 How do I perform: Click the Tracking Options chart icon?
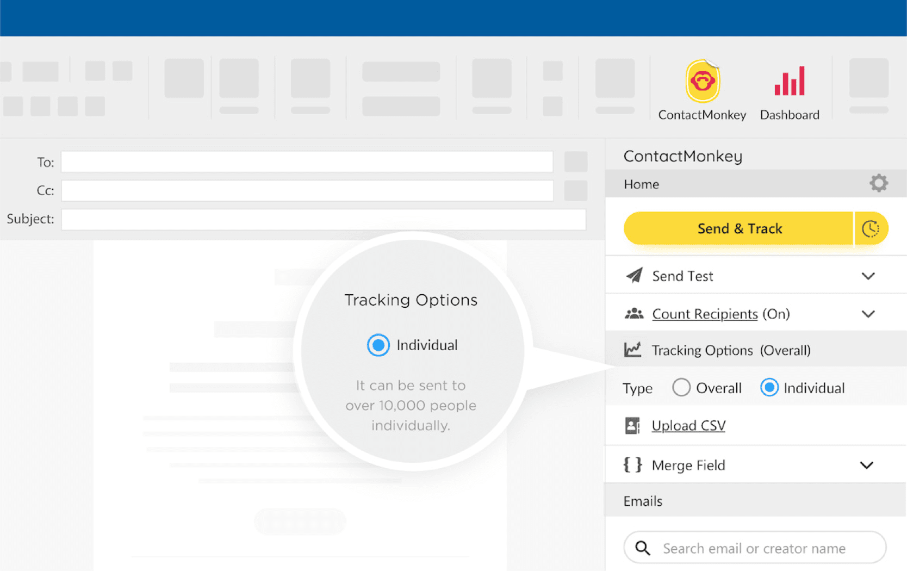point(632,350)
